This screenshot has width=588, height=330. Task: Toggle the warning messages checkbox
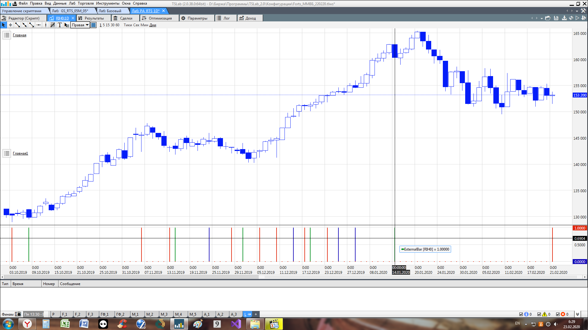point(539,314)
